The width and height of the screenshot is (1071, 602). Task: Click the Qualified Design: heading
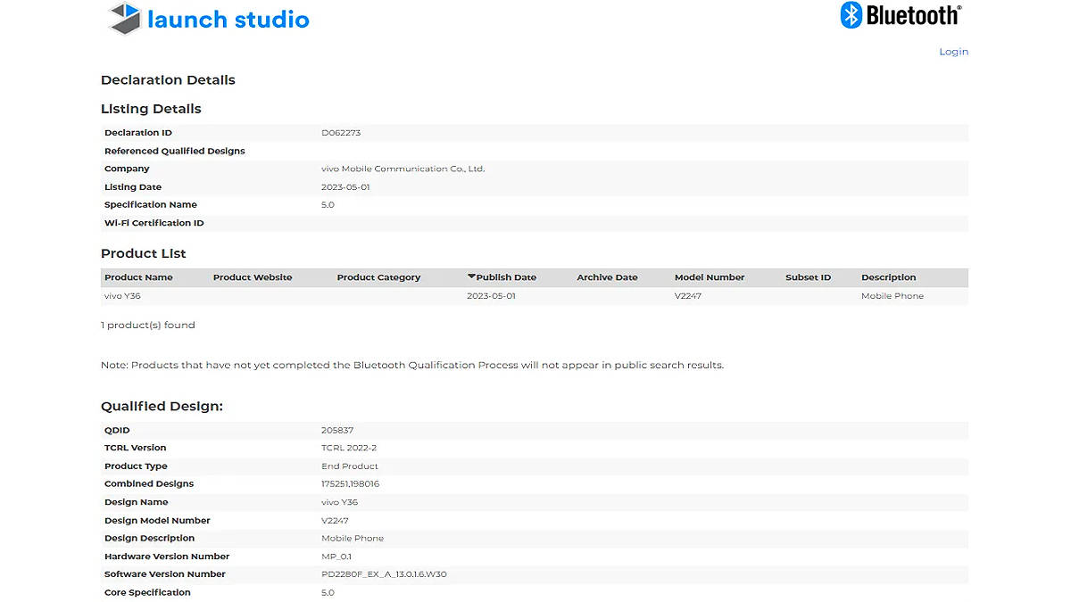[x=162, y=406]
